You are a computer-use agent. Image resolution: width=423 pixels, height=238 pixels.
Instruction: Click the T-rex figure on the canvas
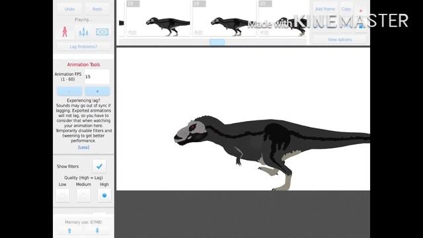click(x=272, y=153)
